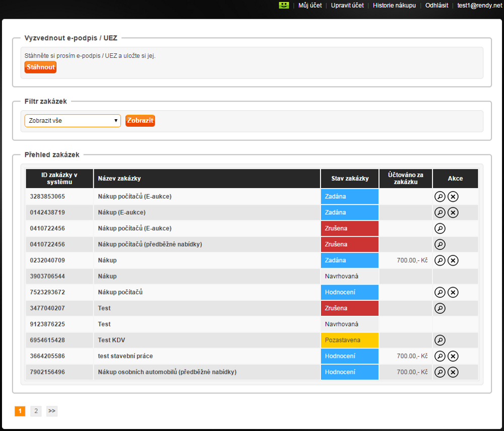Open Historie nákupu
The width and height of the screenshot is (504, 431).
tap(394, 5)
